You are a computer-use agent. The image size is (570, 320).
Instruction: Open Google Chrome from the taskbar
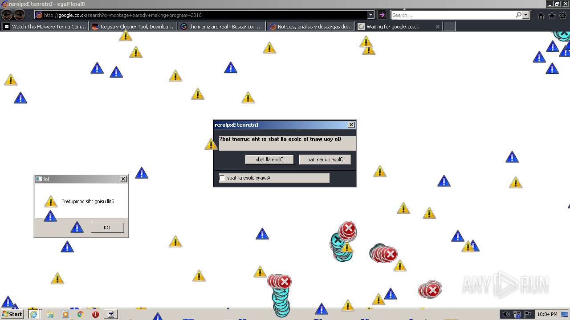[x=80, y=314]
